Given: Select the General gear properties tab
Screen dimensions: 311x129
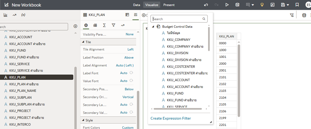Looking at the screenshot, I should (x=86, y=25).
